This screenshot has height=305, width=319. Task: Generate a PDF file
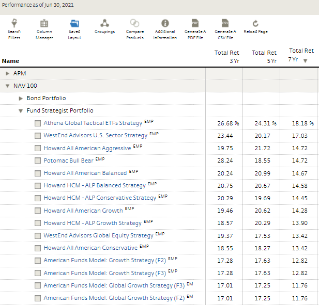click(x=195, y=29)
